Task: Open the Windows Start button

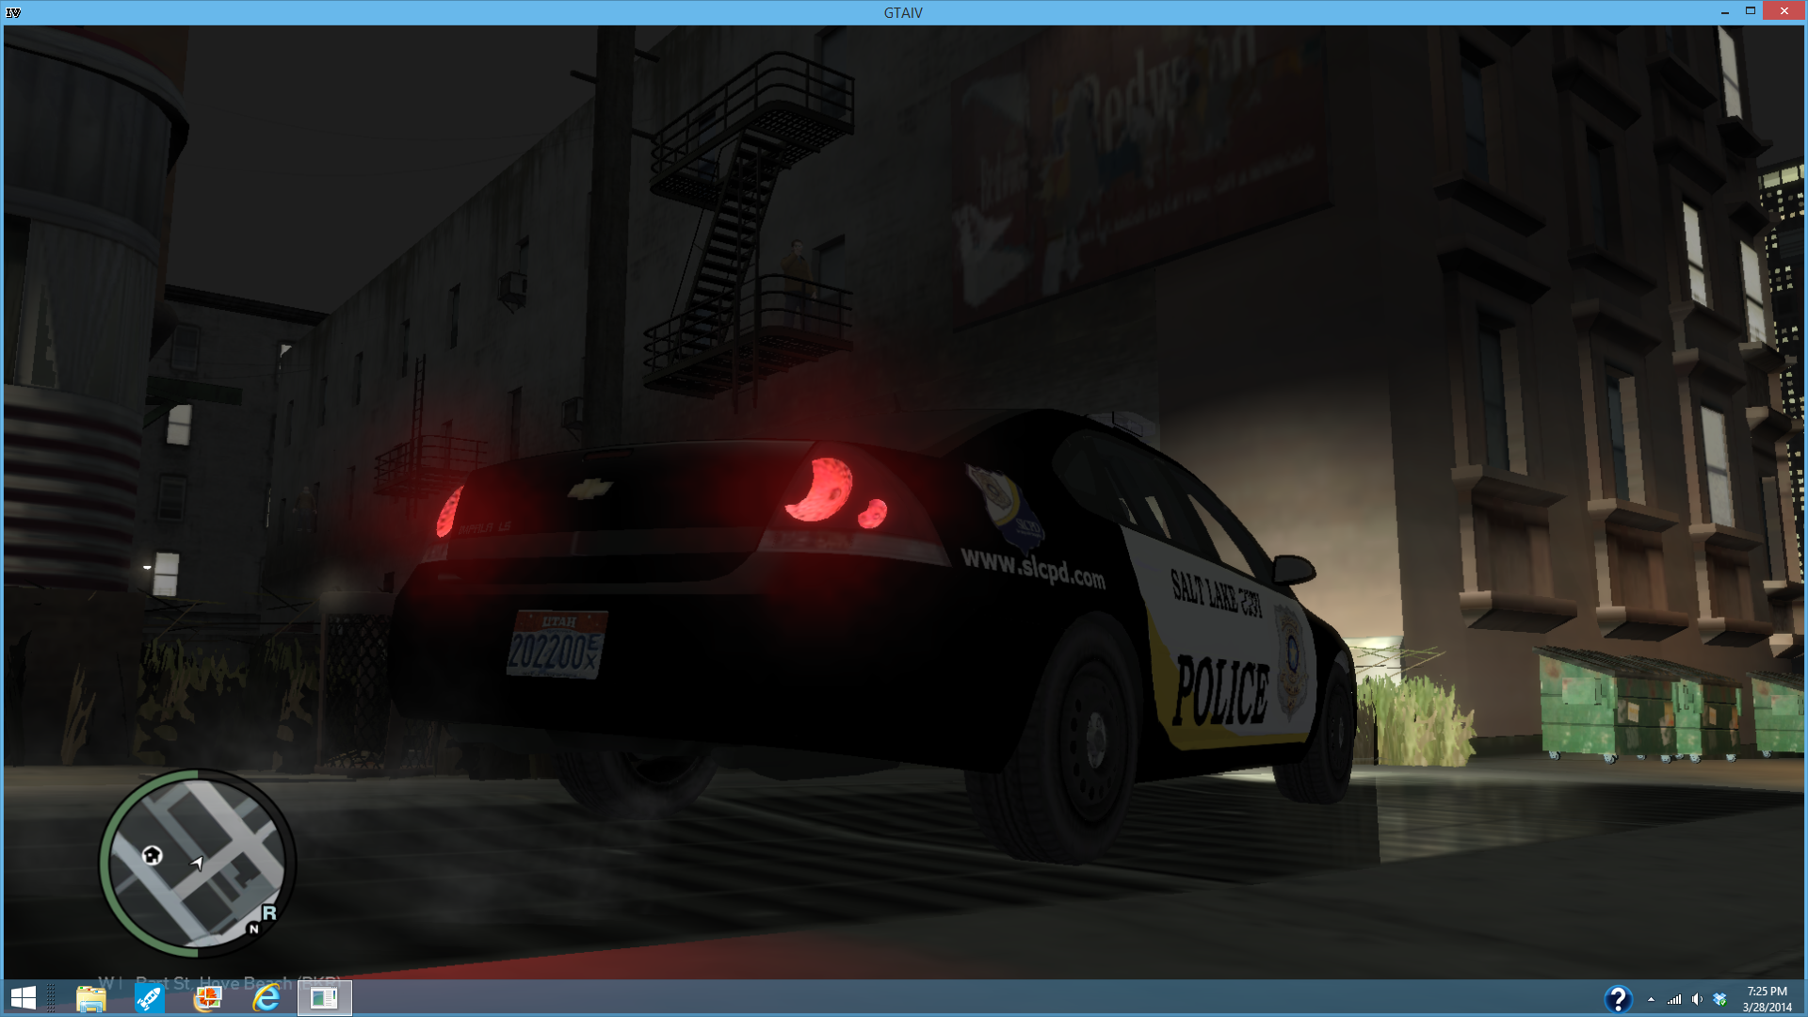Action: [23, 998]
